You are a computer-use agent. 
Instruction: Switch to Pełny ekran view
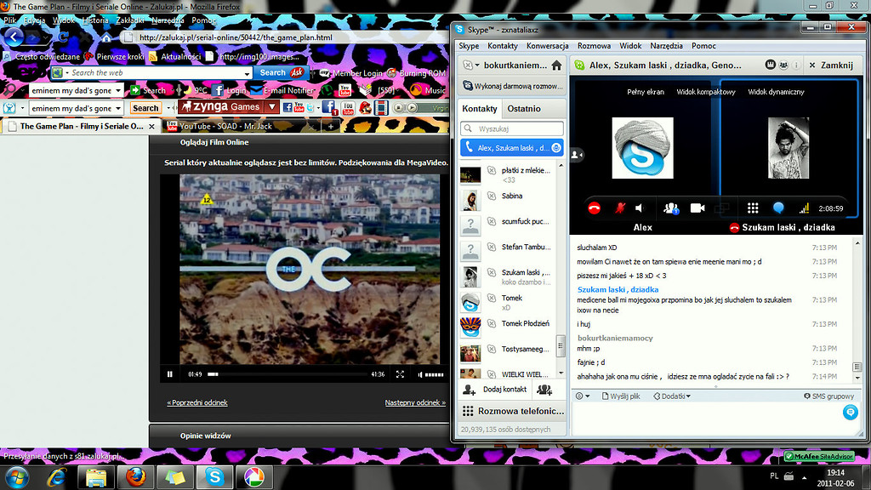pos(646,92)
